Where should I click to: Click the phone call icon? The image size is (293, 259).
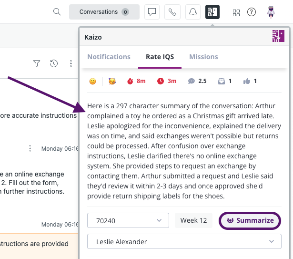pyautogui.click(x=172, y=12)
